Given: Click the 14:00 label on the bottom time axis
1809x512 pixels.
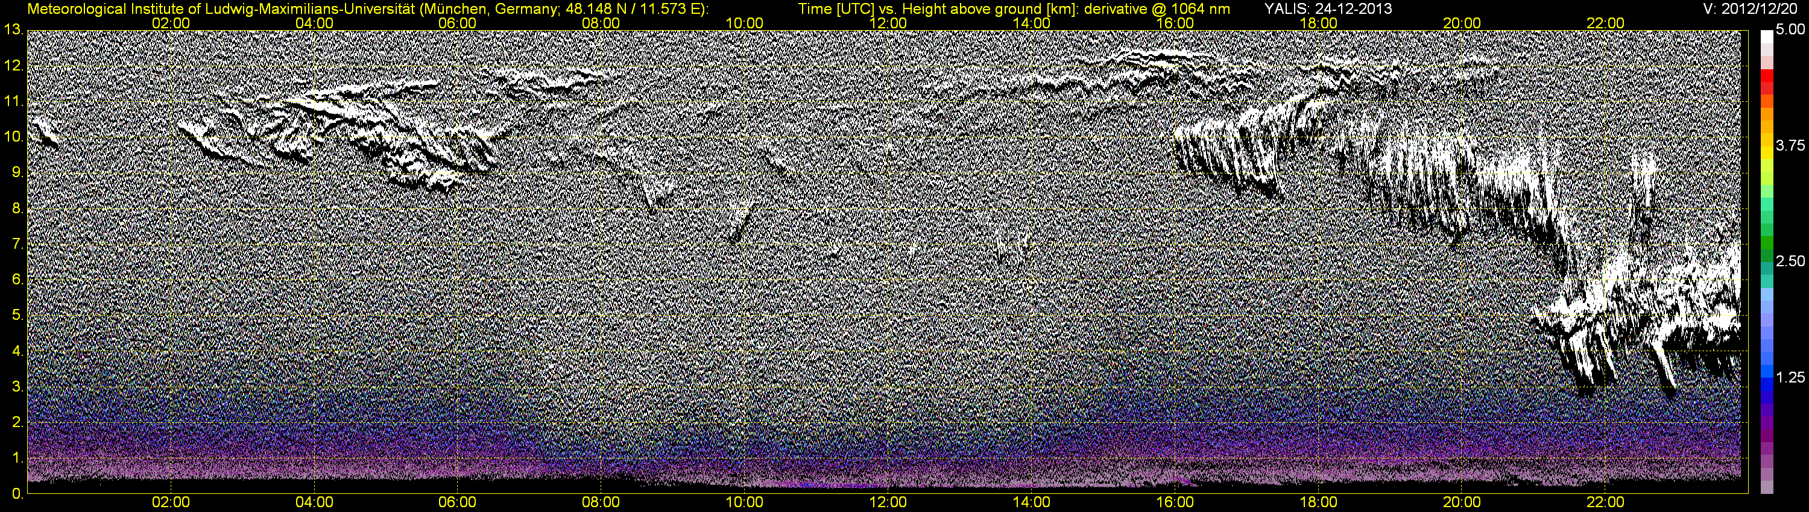Looking at the screenshot, I should click(1032, 502).
